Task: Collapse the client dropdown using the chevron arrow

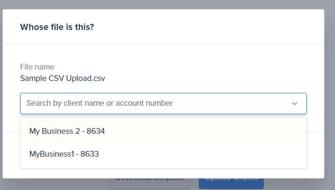Action: [x=295, y=103]
